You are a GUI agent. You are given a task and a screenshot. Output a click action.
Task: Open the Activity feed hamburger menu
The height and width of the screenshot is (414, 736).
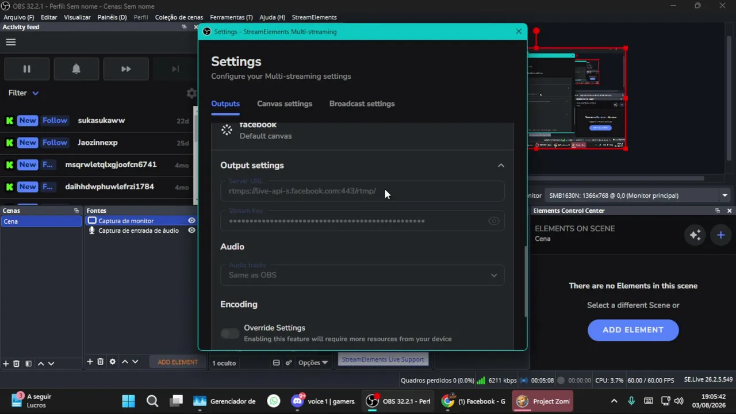[x=10, y=42]
